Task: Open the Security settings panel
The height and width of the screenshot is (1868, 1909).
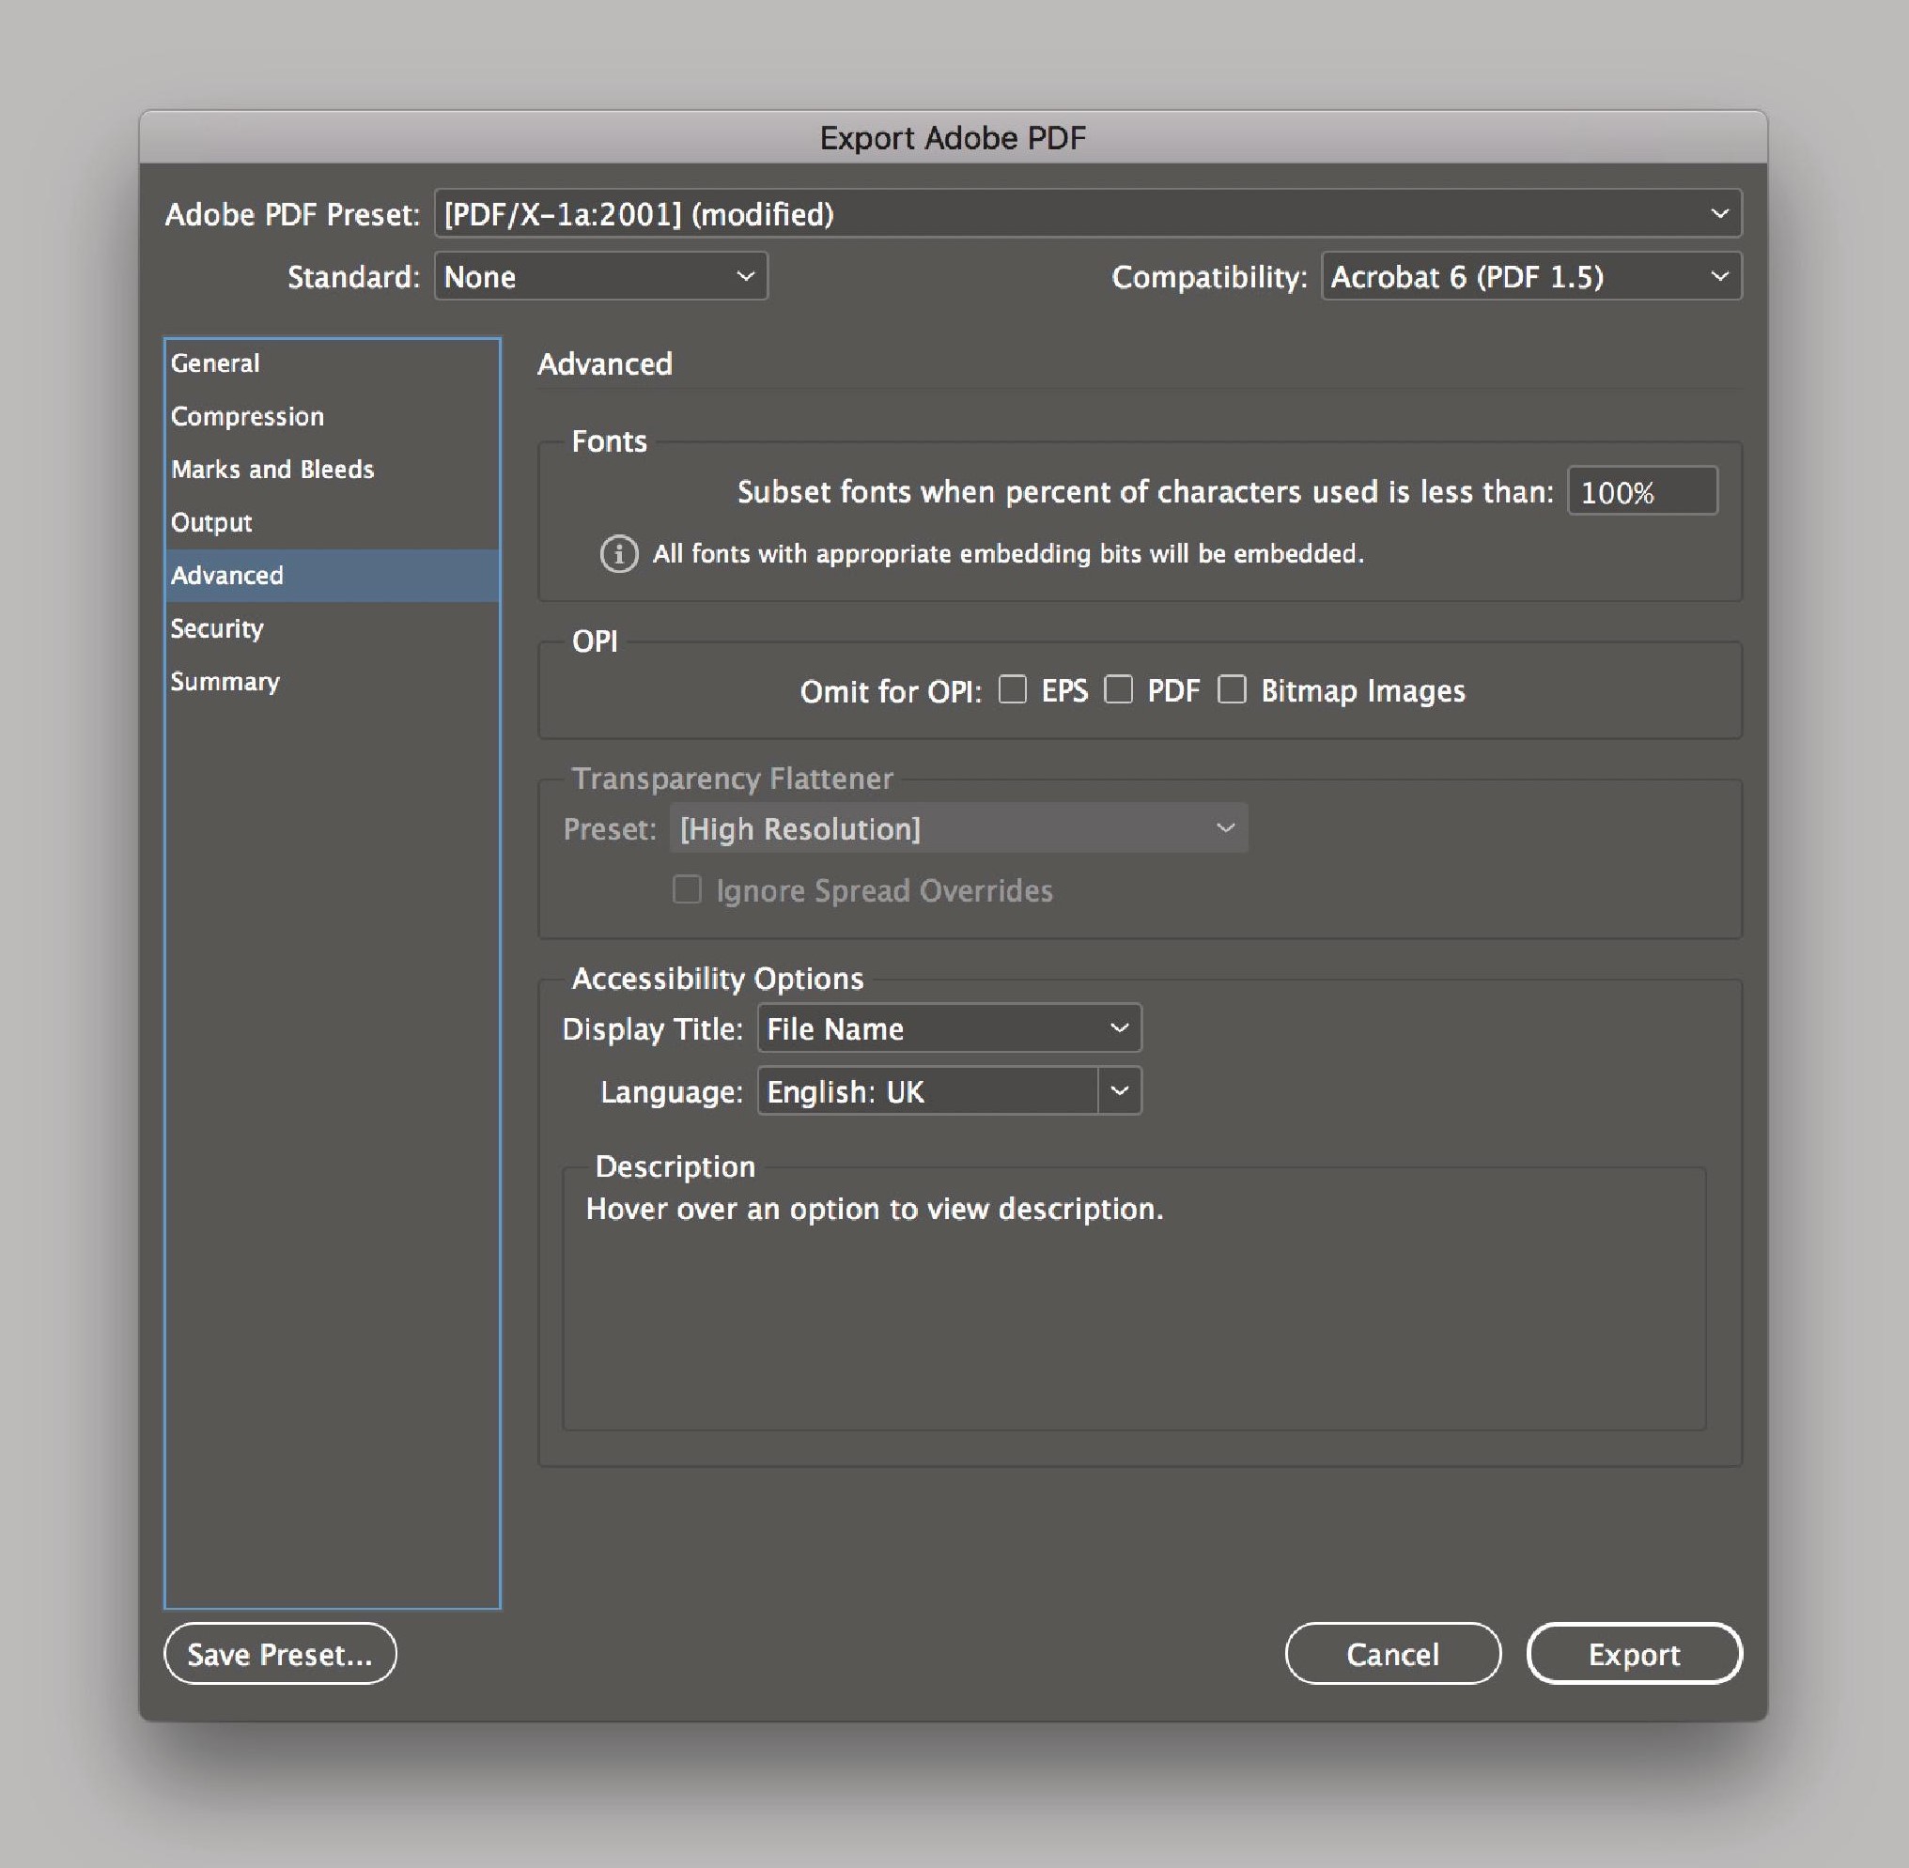Action: (217, 628)
